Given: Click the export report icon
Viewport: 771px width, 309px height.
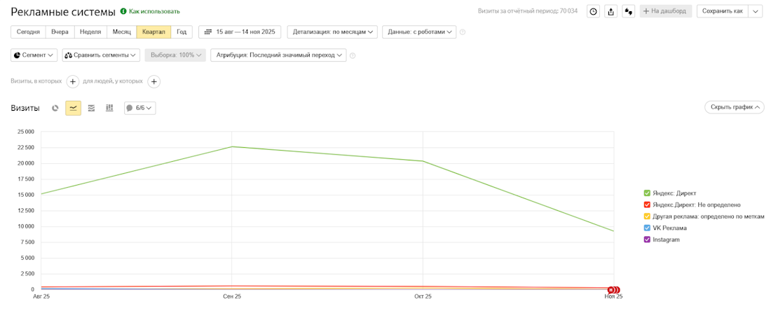Looking at the screenshot, I should [610, 11].
